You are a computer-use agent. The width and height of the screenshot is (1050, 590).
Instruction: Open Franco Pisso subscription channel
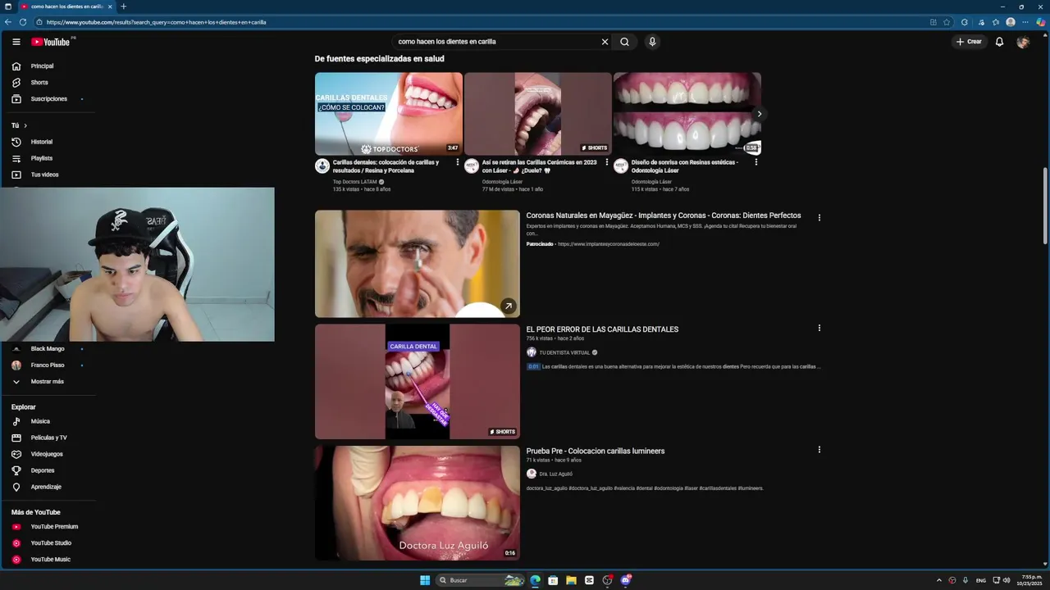point(48,365)
